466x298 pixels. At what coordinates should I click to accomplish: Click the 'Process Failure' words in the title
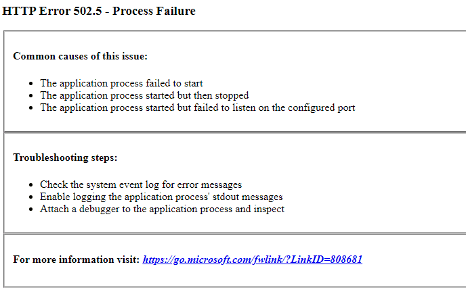(154, 11)
